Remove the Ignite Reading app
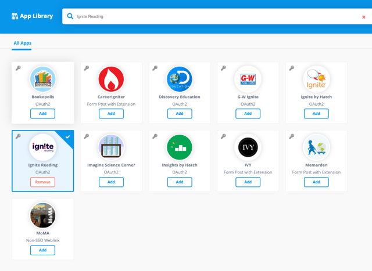 tap(42, 182)
